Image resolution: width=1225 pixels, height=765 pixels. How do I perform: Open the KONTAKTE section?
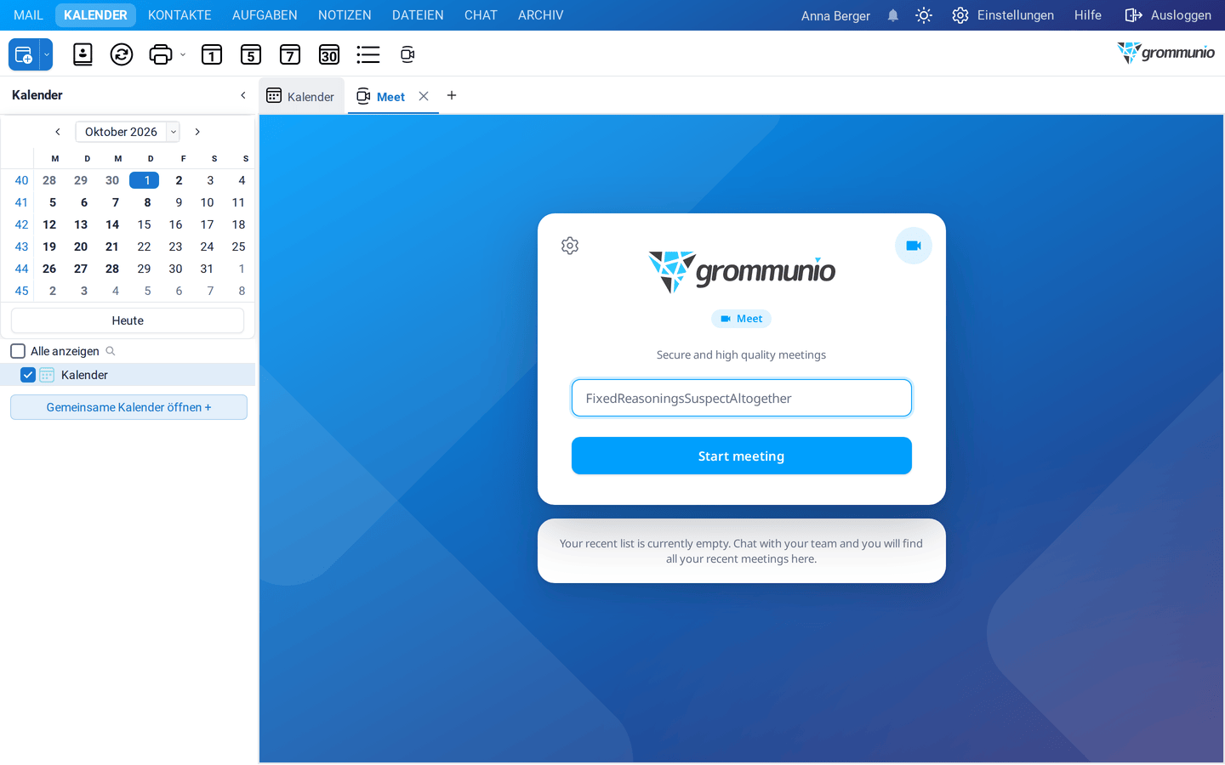point(179,15)
